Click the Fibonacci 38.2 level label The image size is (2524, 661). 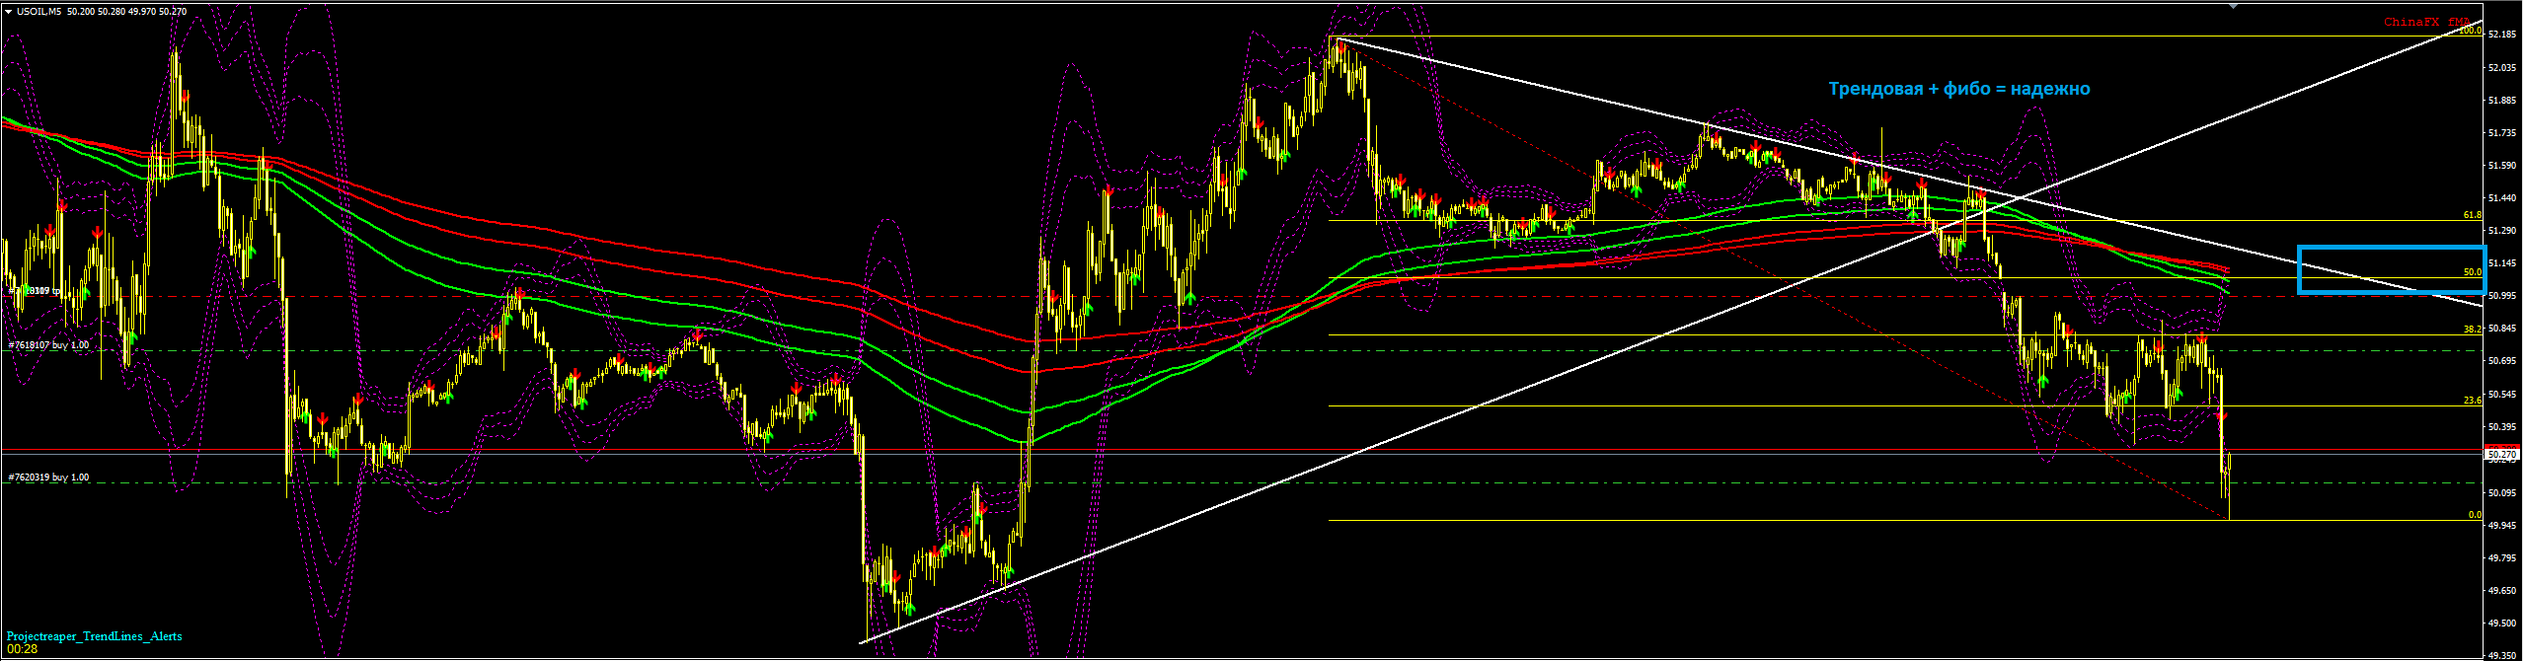[x=2472, y=330]
